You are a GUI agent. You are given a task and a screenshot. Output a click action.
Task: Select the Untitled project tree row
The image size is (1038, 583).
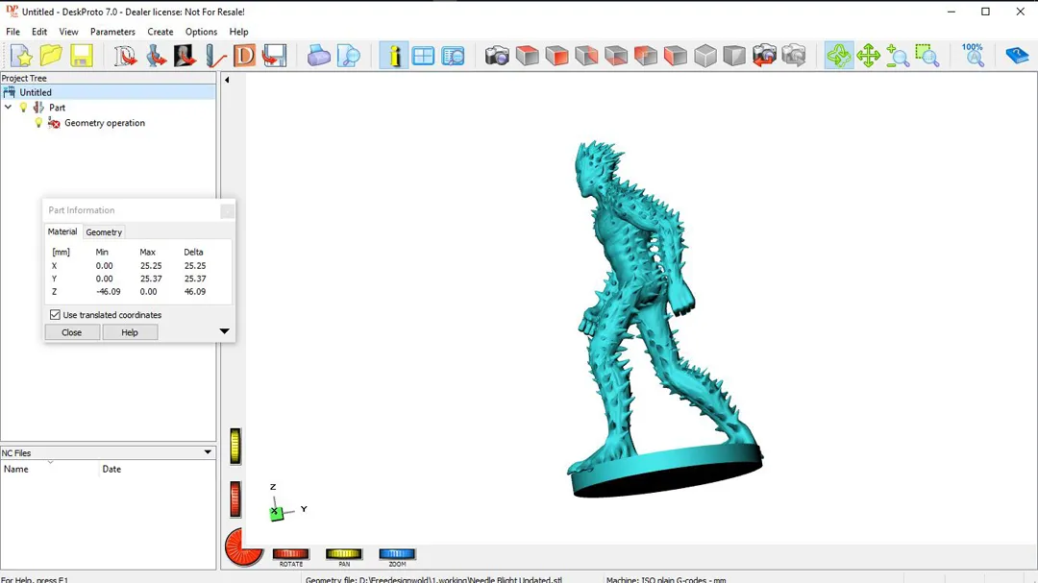pyautogui.click(x=108, y=92)
